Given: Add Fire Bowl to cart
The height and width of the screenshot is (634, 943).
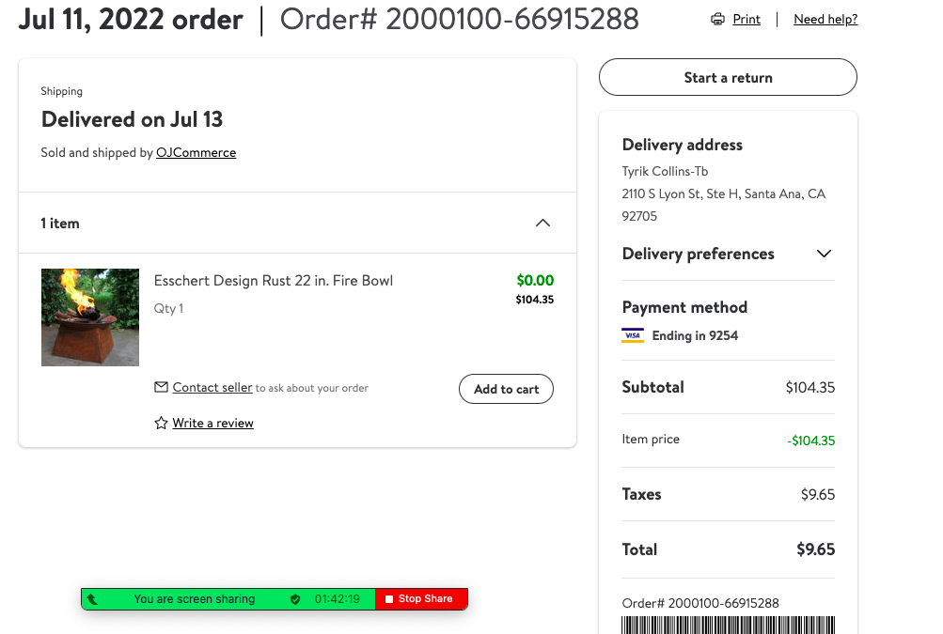Looking at the screenshot, I should 506,389.
